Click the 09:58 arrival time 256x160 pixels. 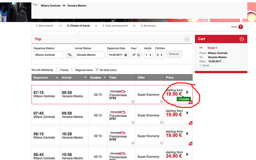67,113
